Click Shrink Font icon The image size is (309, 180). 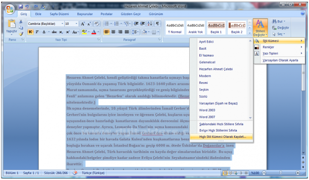(x=89, y=24)
